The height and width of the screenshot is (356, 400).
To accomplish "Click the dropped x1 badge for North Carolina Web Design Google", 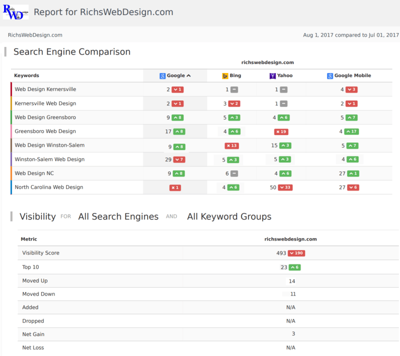I will click(x=175, y=187).
